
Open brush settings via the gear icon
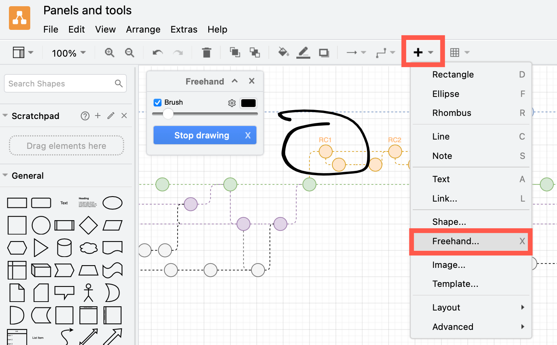(x=232, y=103)
